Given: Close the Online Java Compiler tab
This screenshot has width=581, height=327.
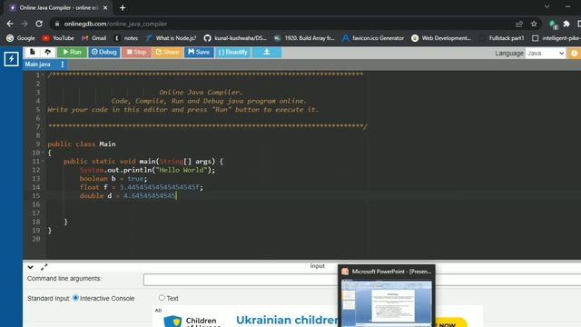Looking at the screenshot, I should [105, 8].
